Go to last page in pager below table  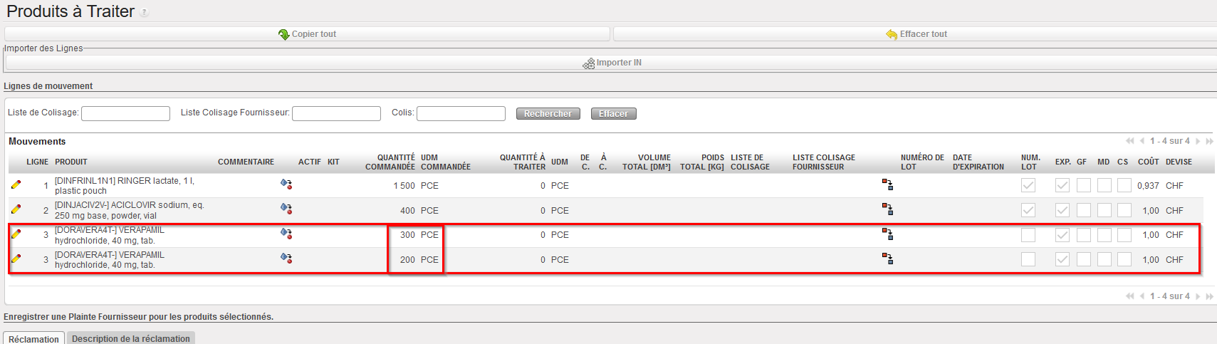pos(1209,296)
